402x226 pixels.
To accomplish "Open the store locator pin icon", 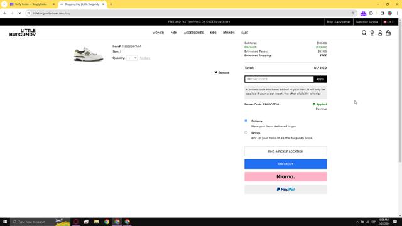I will point(372,33).
